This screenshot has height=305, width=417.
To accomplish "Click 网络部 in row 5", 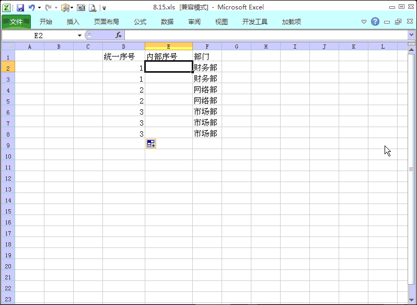I will pyautogui.click(x=207, y=99).
